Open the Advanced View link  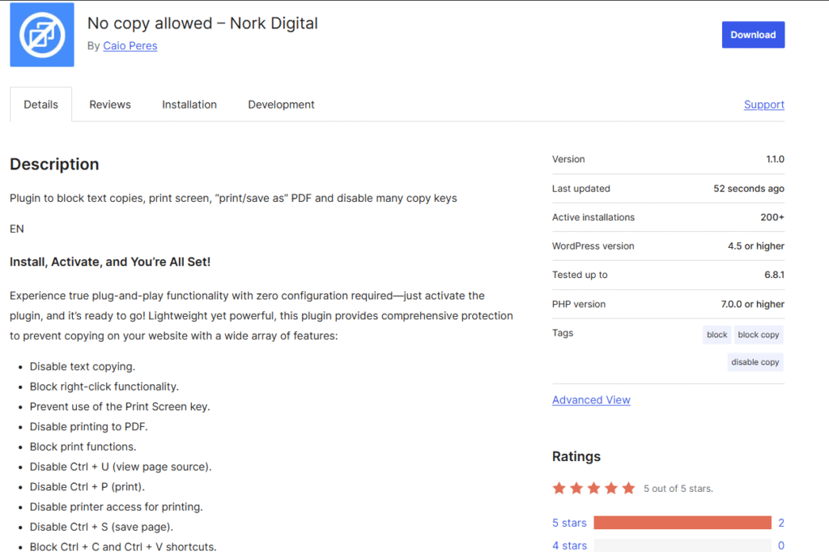pos(591,400)
